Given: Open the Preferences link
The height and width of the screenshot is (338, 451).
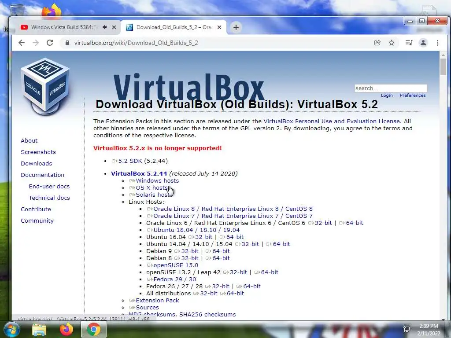Looking at the screenshot, I should [412, 96].
